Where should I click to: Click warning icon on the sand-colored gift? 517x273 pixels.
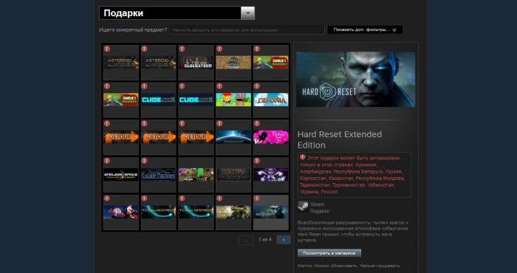[219, 49]
